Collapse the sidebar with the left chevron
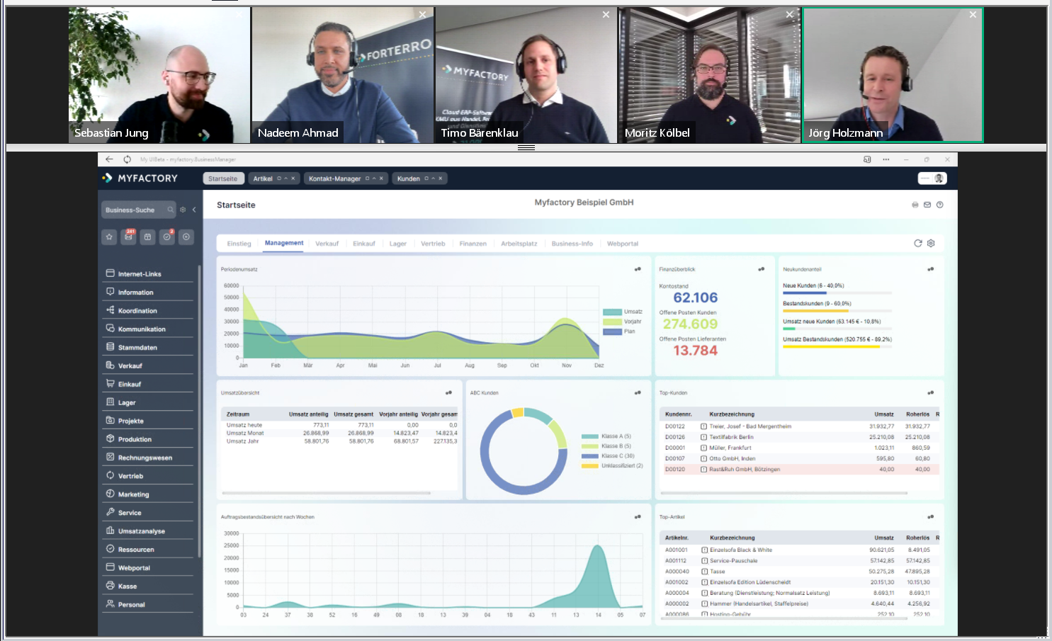 [194, 210]
